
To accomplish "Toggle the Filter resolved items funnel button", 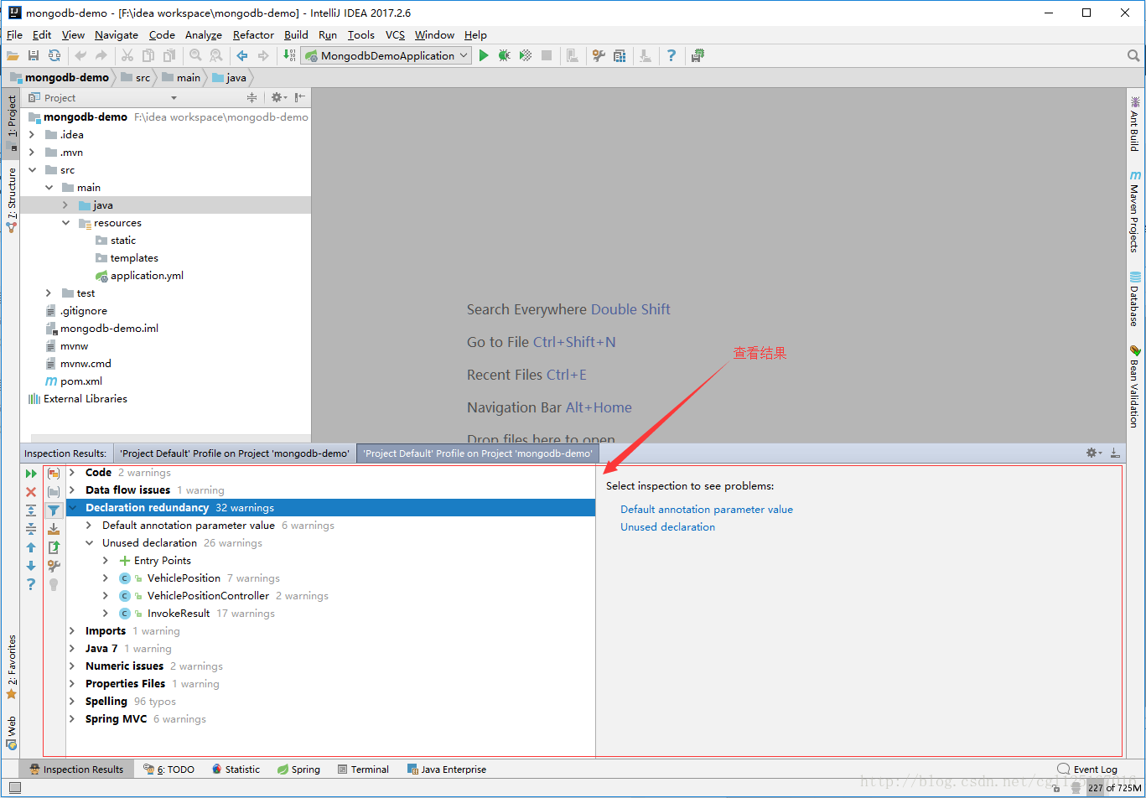I will (x=54, y=510).
